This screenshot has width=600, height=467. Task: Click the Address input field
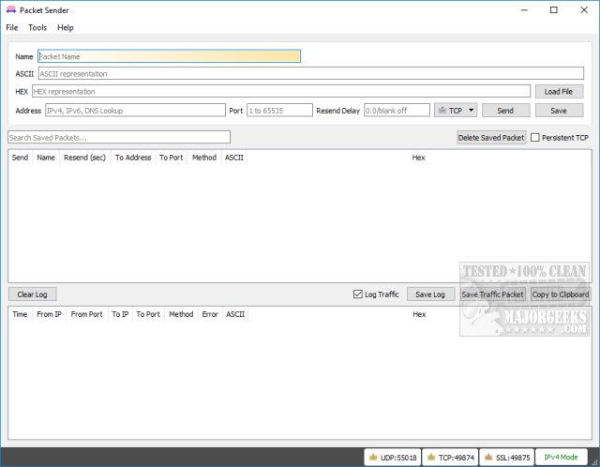134,111
